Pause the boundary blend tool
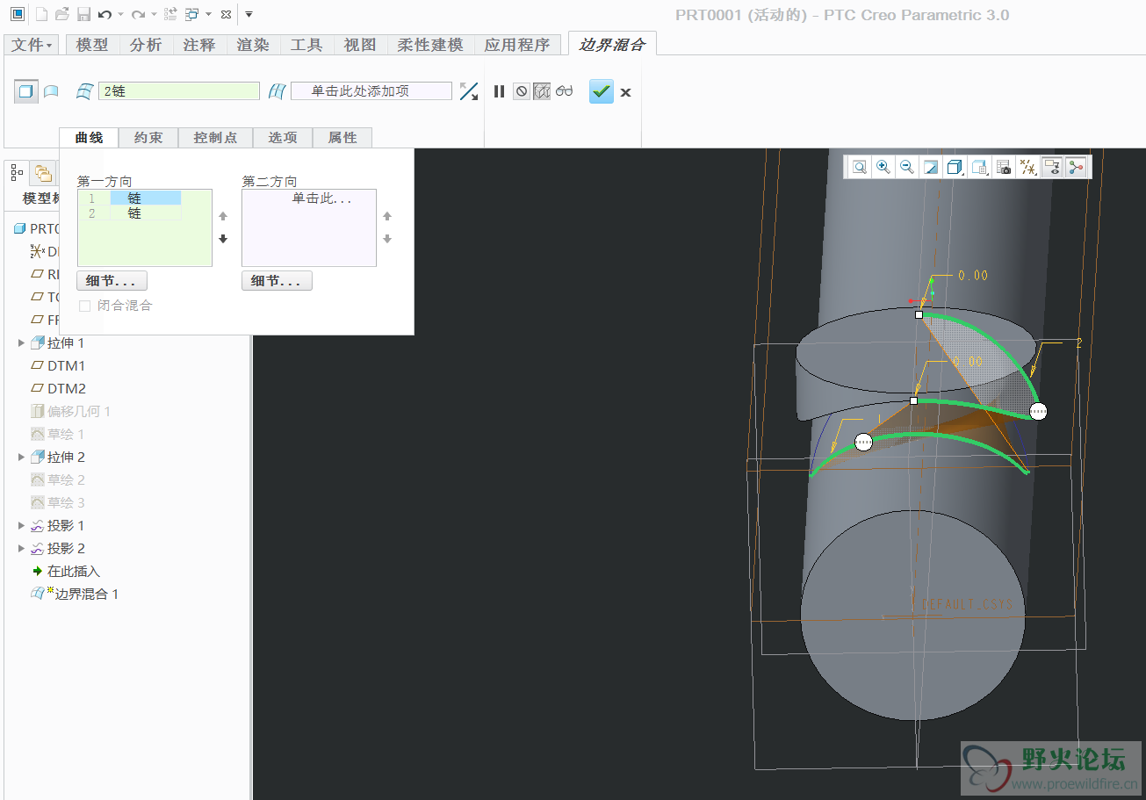This screenshot has height=800, width=1146. pos(499,91)
